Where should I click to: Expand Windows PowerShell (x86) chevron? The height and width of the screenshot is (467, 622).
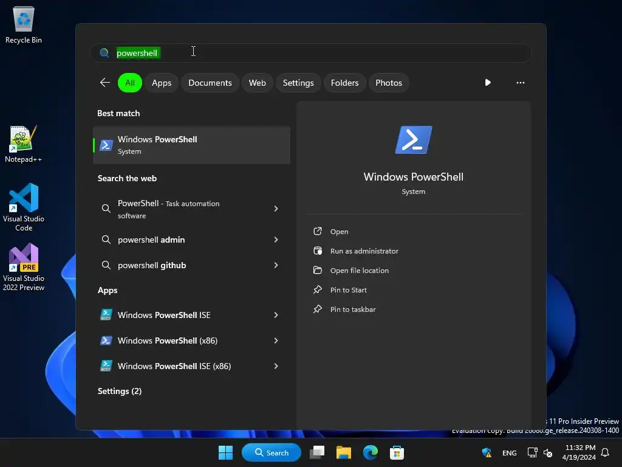(276, 341)
